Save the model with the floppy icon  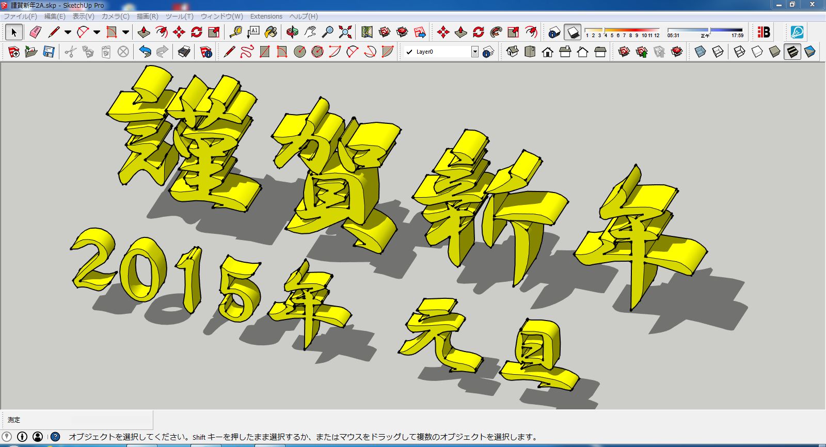pos(49,52)
